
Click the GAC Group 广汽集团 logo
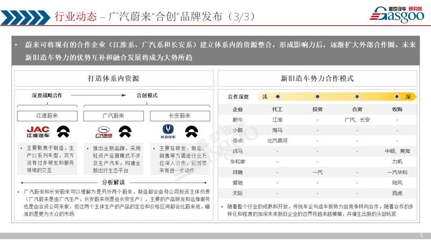click(x=104, y=132)
